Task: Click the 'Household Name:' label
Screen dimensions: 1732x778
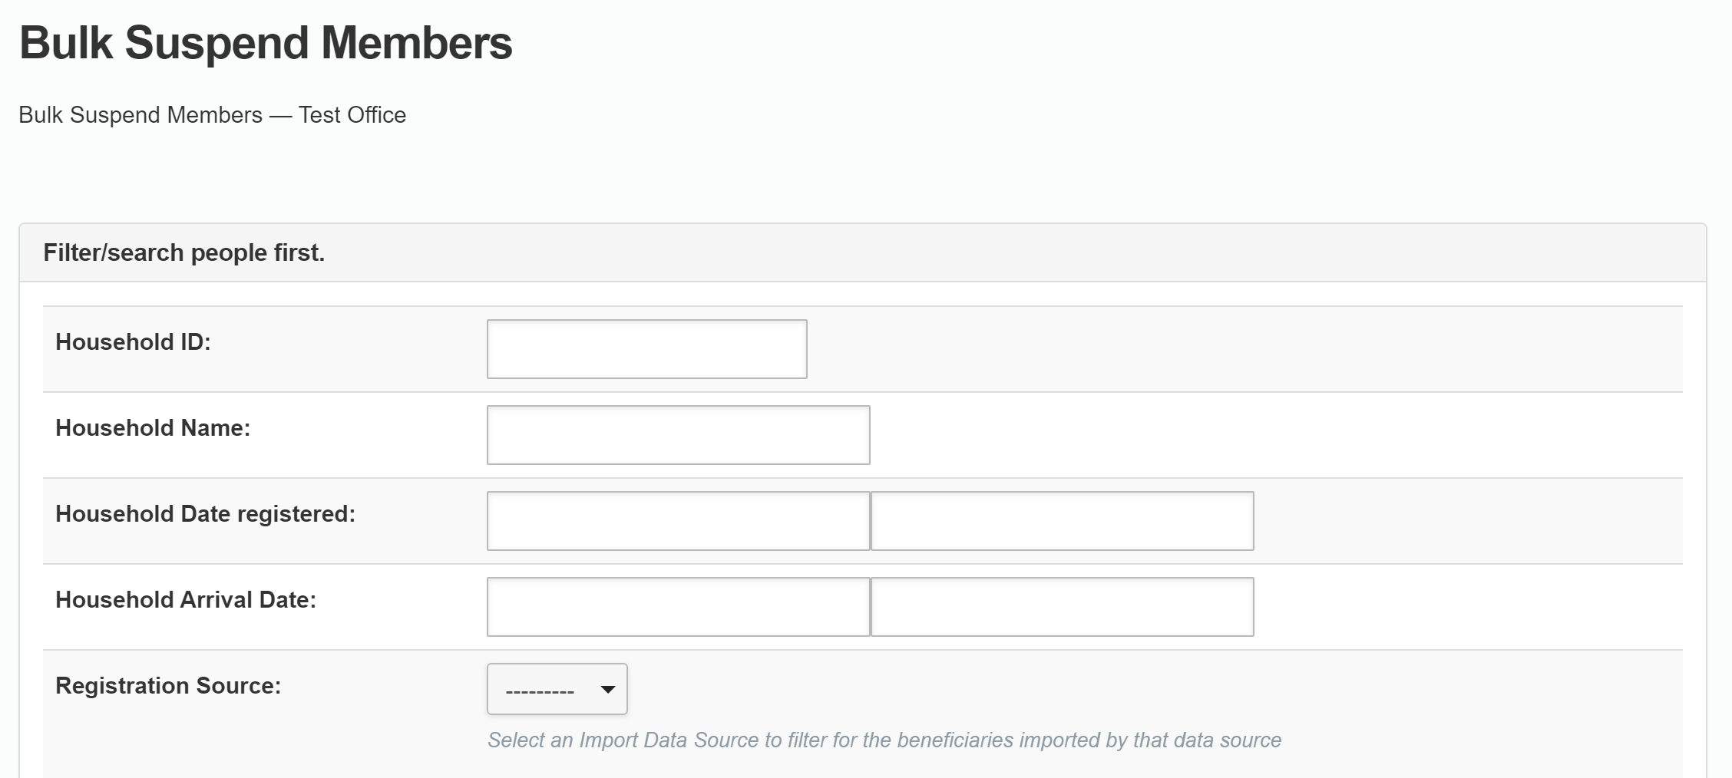Action: 153,428
